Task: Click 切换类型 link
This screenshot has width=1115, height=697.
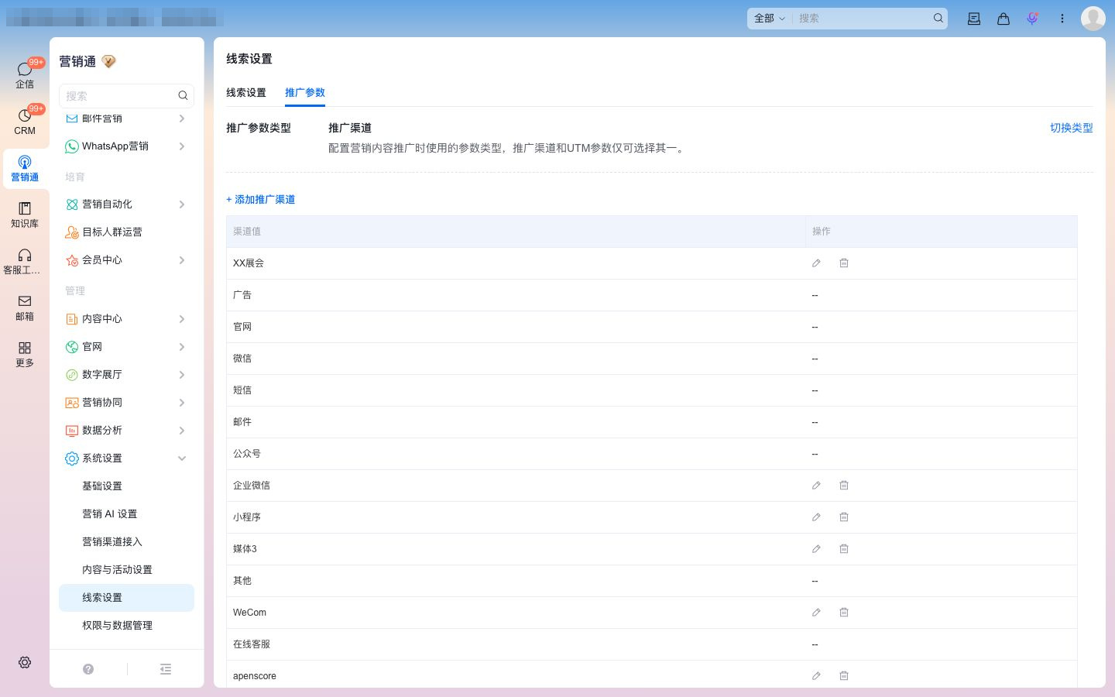Action: point(1072,129)
